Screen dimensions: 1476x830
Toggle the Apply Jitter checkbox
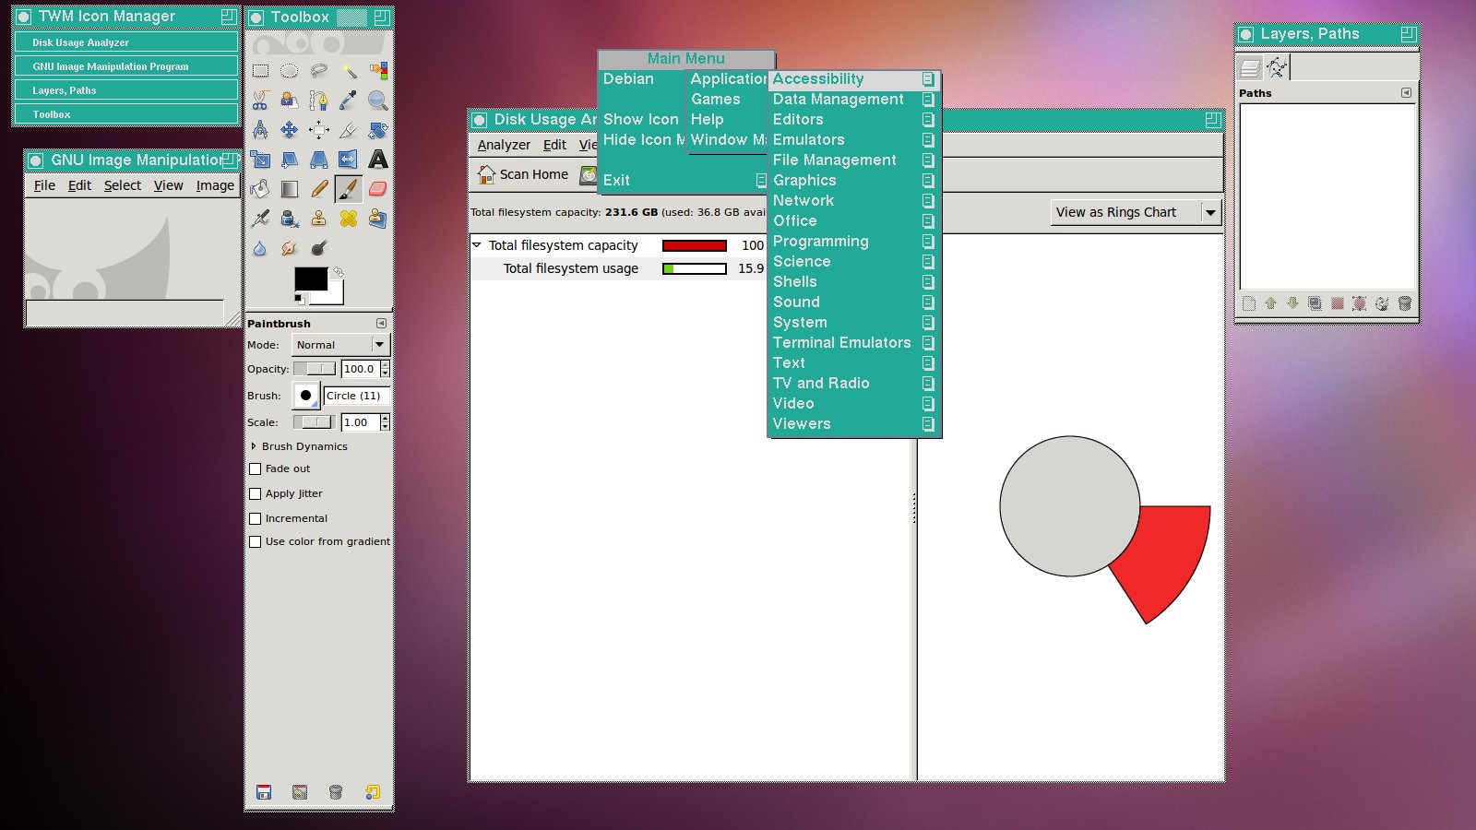(x=256, y=494)
